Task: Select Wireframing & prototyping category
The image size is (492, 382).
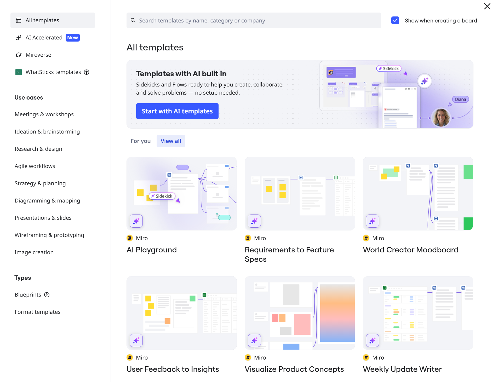Action: coord(49,235)
